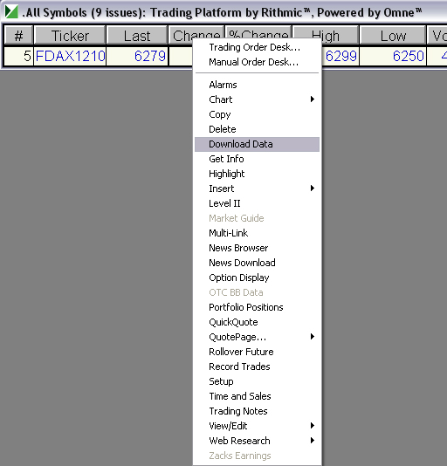Screen dimensions: 447x466
Task: Click the Ticker column header
Action: click(70, 36)
